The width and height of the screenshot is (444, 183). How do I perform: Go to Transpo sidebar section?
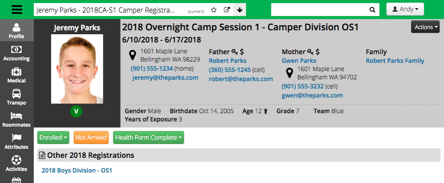point(16,98)
